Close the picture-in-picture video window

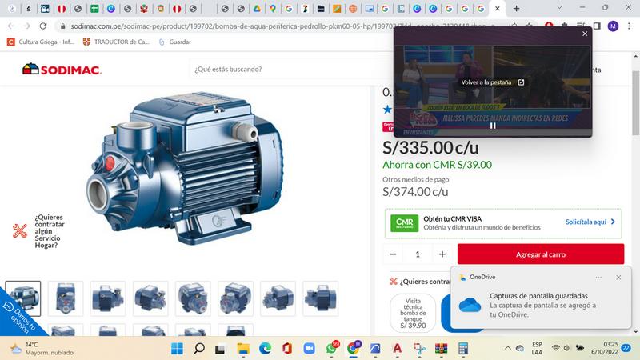coord(585,34)
